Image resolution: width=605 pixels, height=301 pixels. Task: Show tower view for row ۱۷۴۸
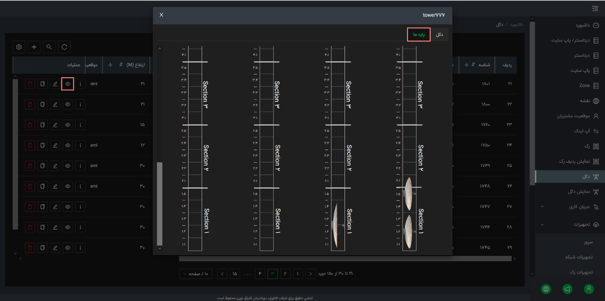68,186
